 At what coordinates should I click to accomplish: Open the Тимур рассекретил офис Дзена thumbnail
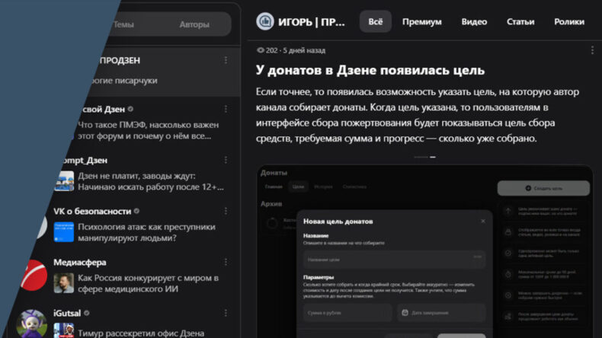[x=64, y=330]
